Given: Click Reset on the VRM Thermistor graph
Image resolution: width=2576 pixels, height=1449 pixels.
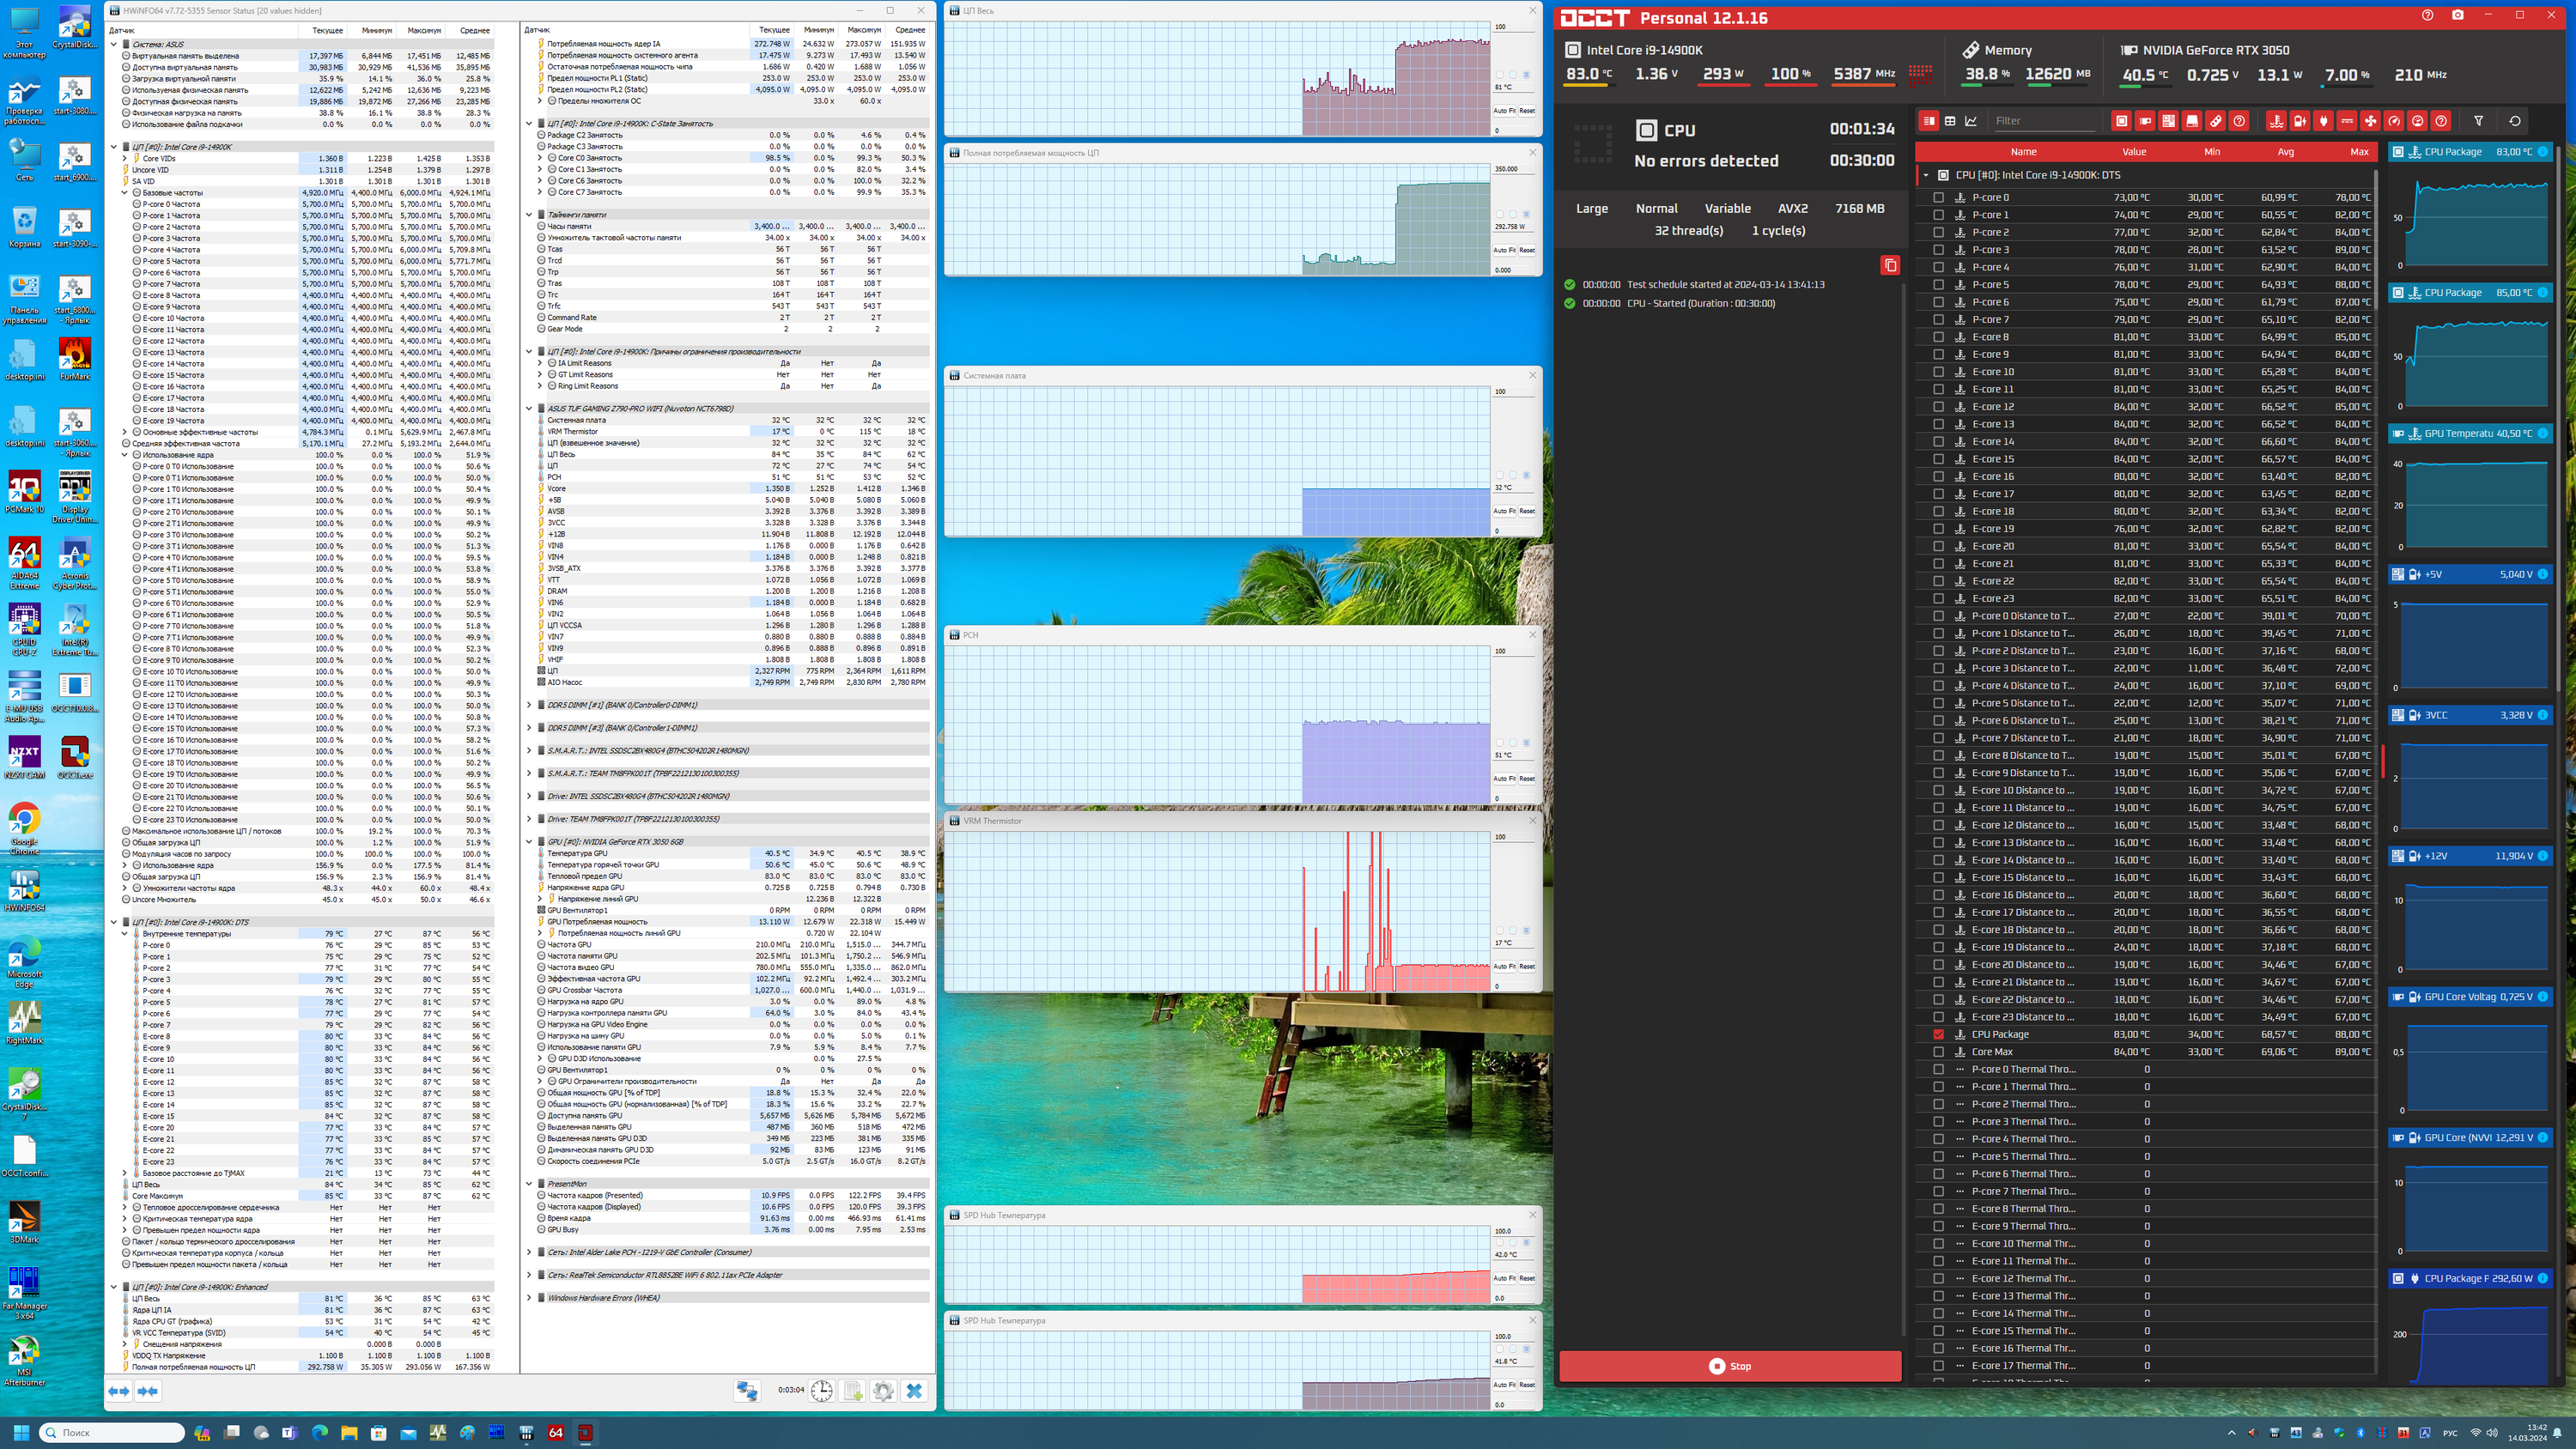Looking at the screenshot, I should [x=1526, y=966].
